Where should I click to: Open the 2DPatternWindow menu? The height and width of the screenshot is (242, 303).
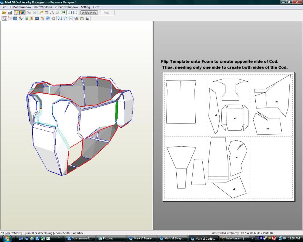pyautogui.click(x=66, y=7)
